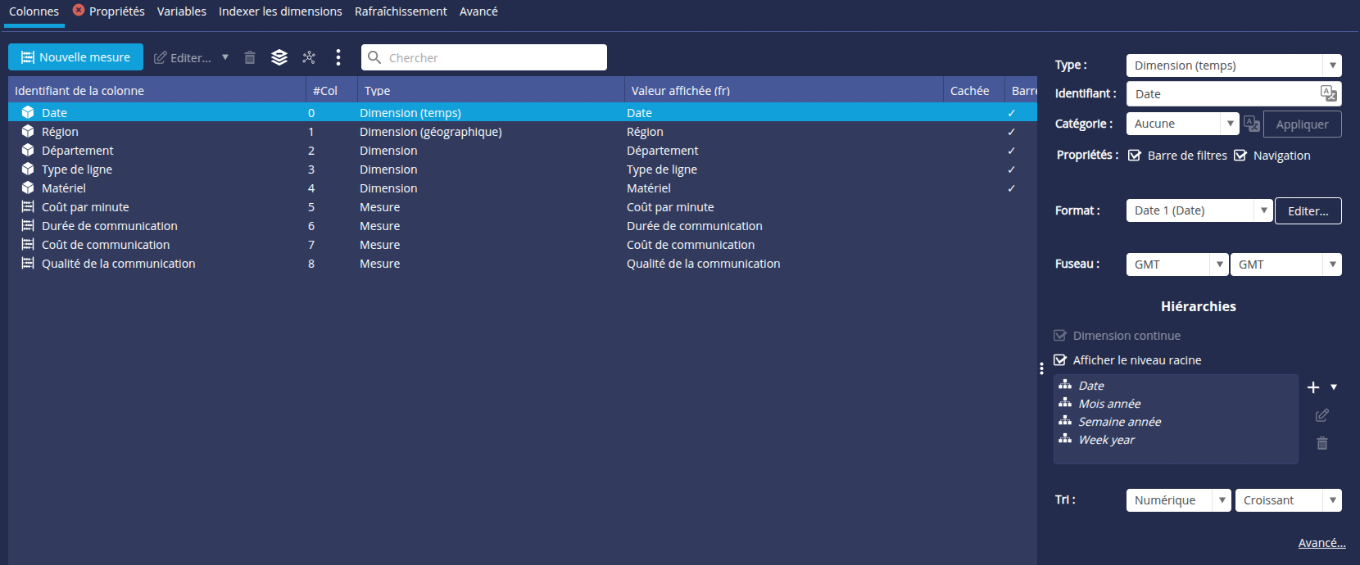Click the Nouvelle mesure button
The image size is (1360, 565).
[x=75, y=57]
